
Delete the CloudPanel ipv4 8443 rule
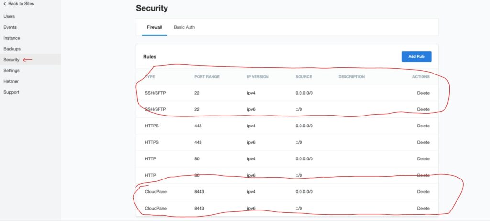423,192
